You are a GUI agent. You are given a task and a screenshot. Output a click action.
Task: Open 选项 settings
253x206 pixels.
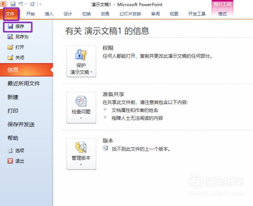16,150
